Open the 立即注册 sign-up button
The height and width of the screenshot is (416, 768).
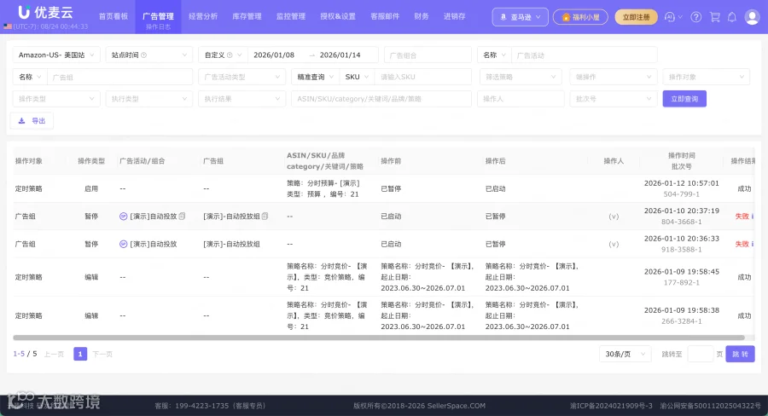[636, 17]
